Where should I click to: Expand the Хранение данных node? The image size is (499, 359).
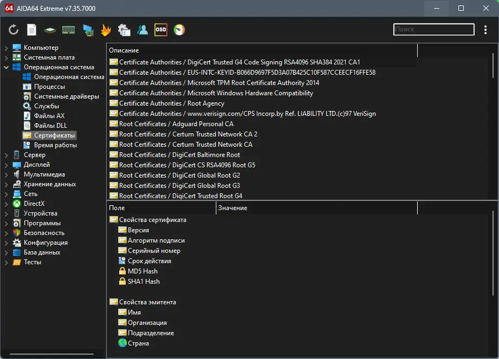6,185
